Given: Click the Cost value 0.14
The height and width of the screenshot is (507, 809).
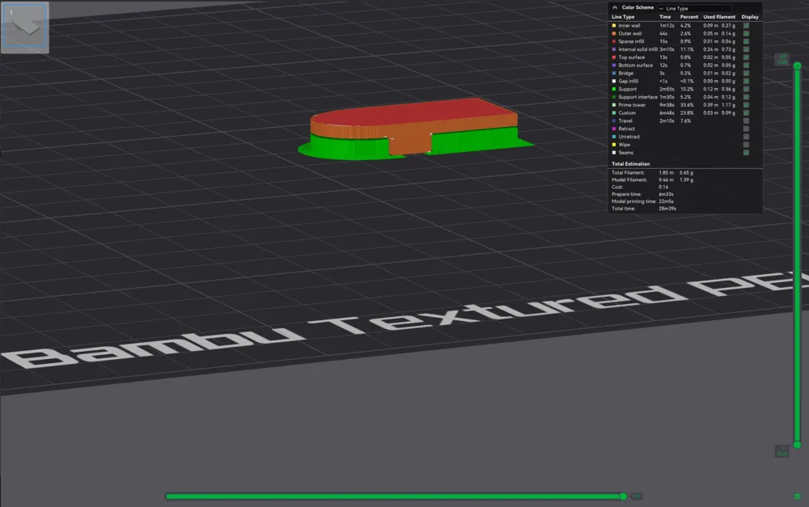Looking at the screenshot, I should pos(663,187).
